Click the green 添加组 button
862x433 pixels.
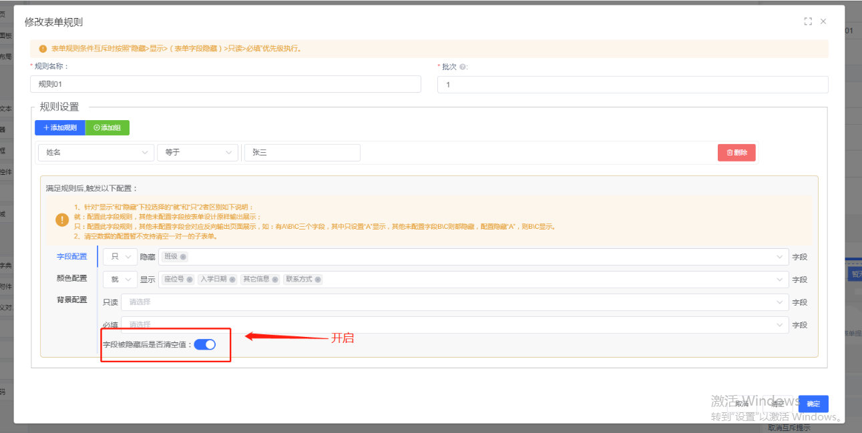(107, 127)
